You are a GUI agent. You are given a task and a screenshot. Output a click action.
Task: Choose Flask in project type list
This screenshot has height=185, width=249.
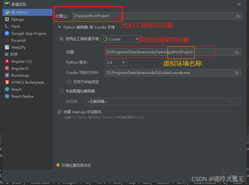27,26
